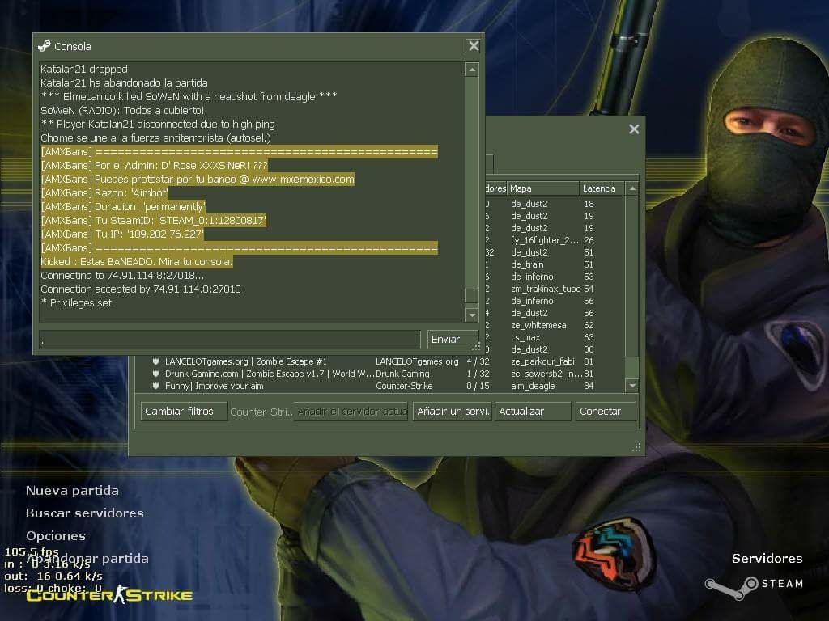
Task: Click the console output scroll down arrow
Action: click(x=472, y=315)
